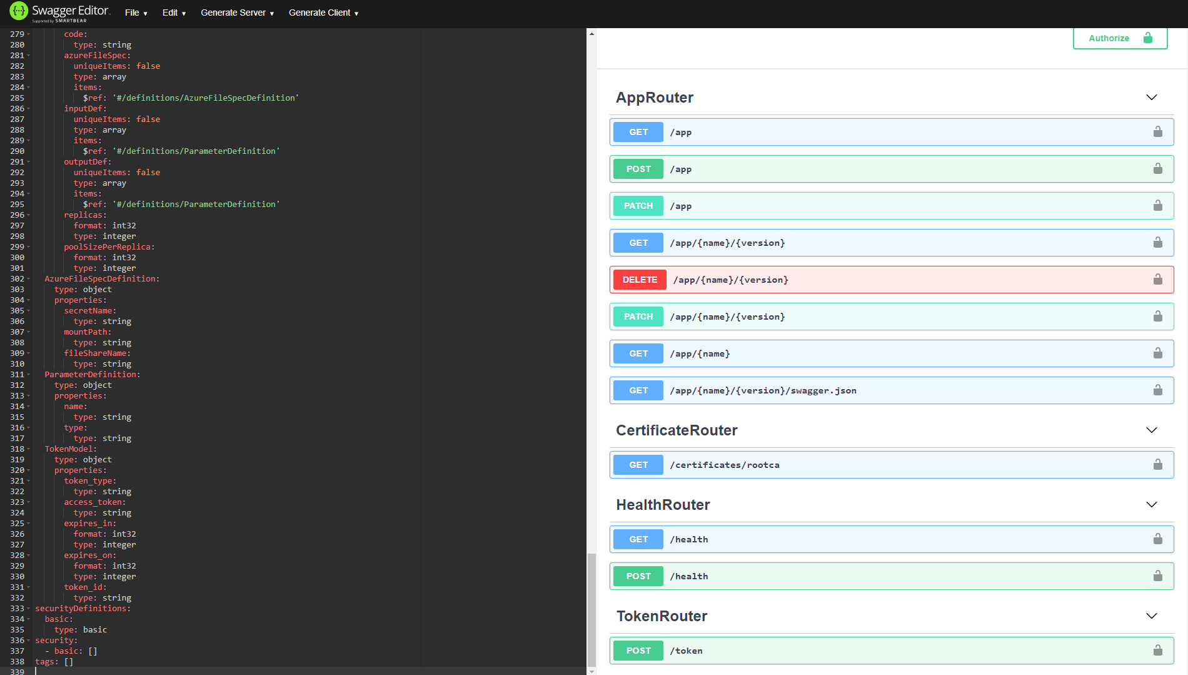Viewport: 1188px width, 675px height.
Task: Open the File menu
Action: [x=135, y=13]
